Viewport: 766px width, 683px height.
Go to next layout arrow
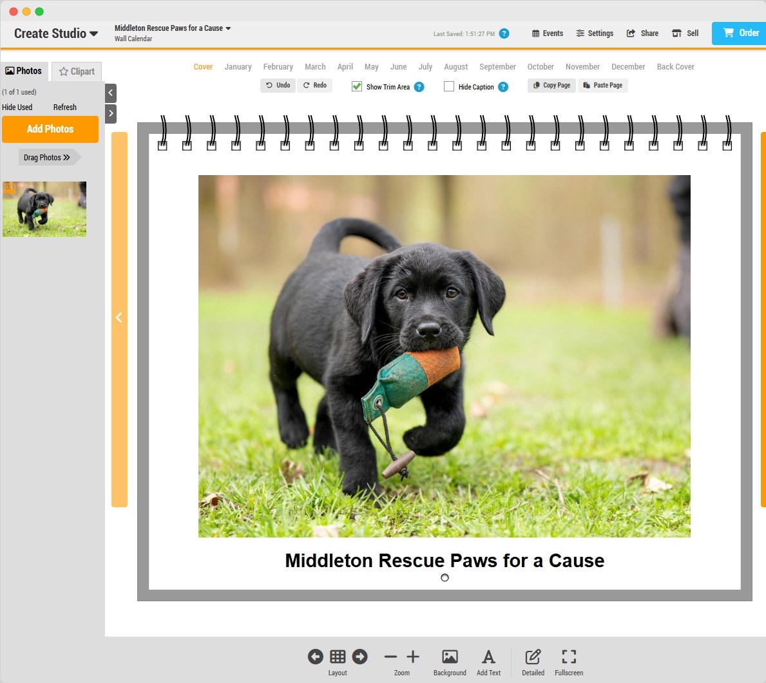360,657
